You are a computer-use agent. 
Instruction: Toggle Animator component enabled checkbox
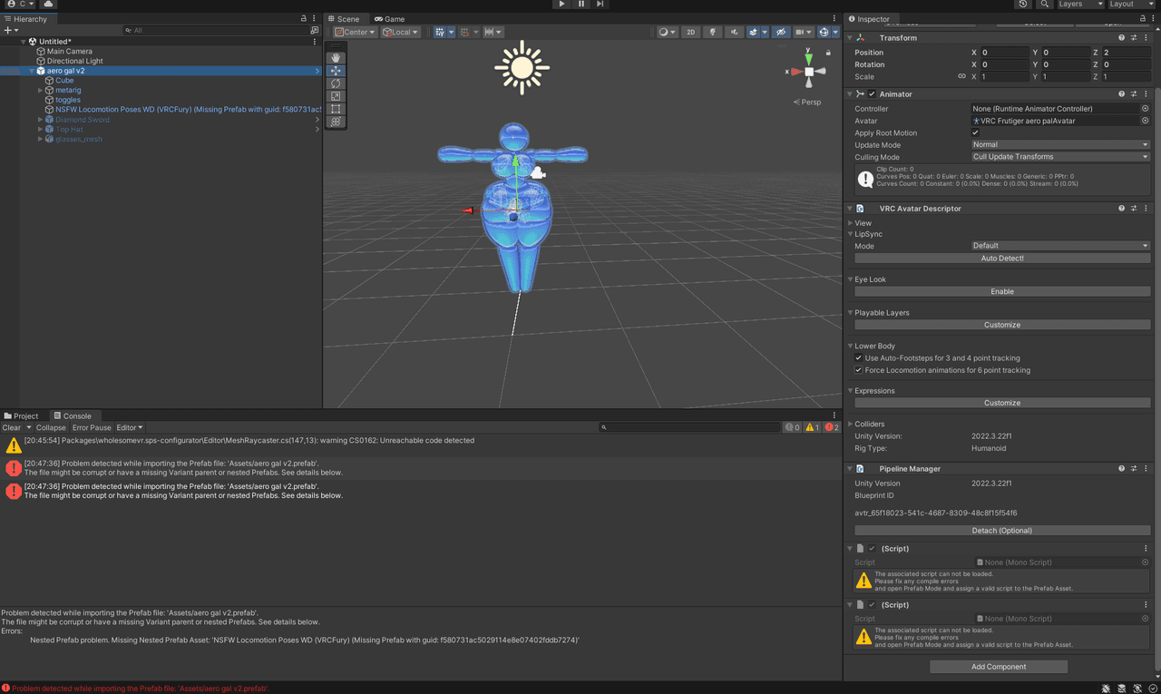tap(872, 94)
